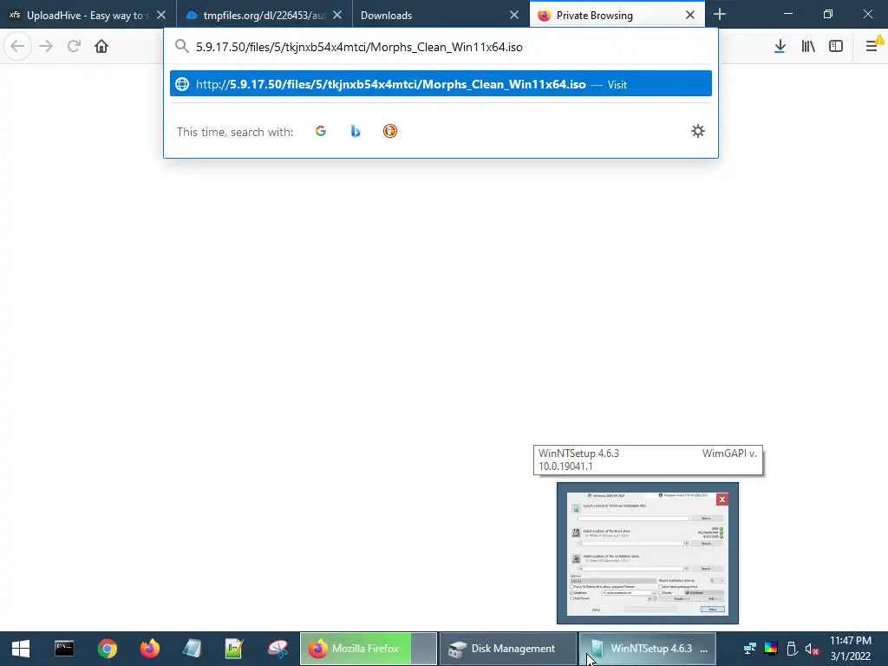Open the network icon in system tray
Viewport: 888px width, 666px height.
pyautogui.click(x=750, y=649)
